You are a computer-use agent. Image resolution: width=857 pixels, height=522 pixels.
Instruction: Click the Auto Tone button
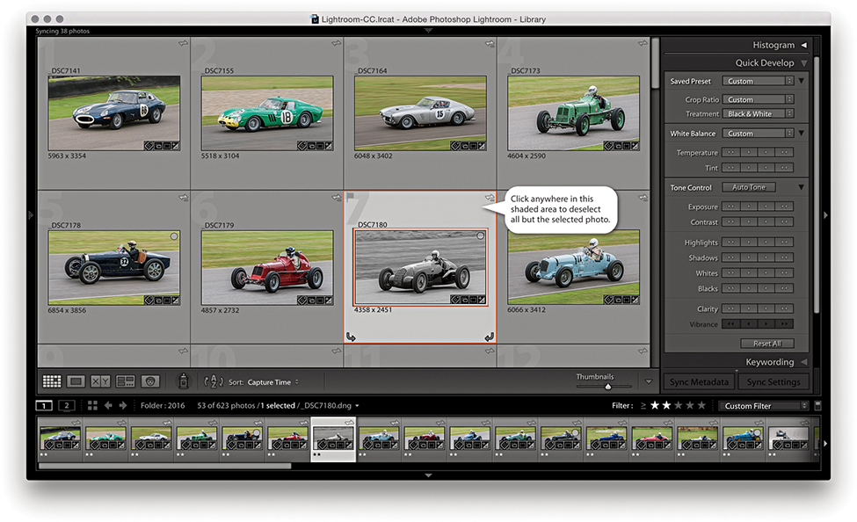(749, 187)
